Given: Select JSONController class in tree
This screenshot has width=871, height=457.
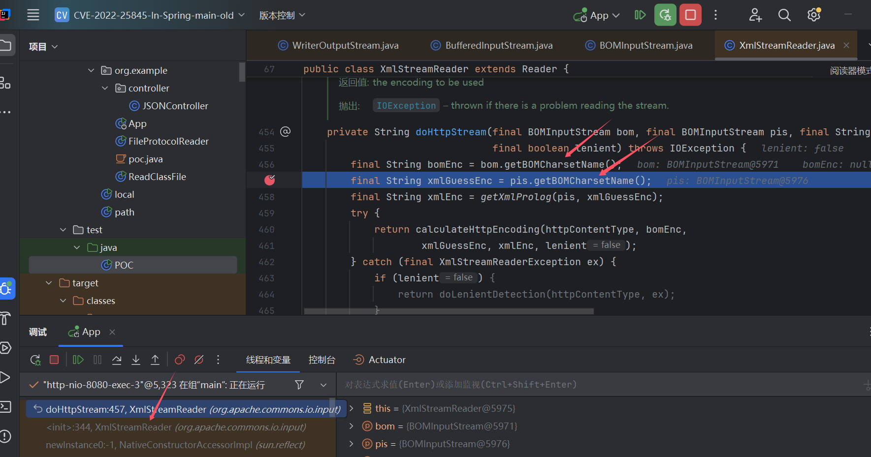Looking at the screenshot, I should 168,106.
